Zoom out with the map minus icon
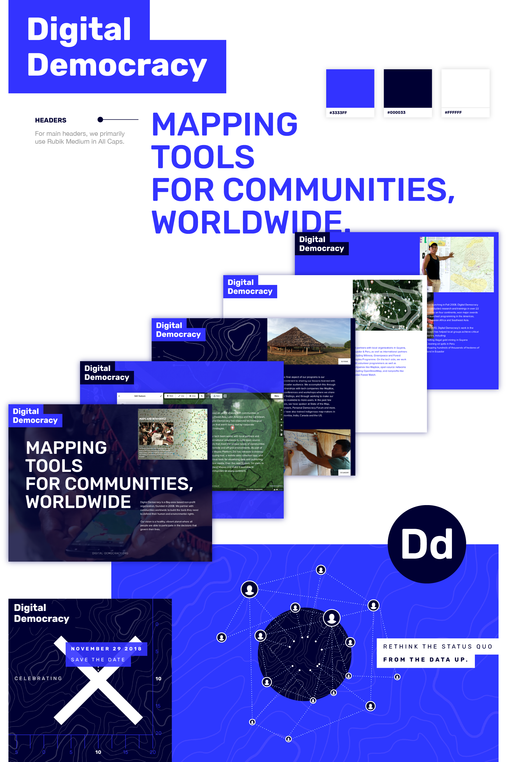Viewport: 507px width, 762px height. 281,415
